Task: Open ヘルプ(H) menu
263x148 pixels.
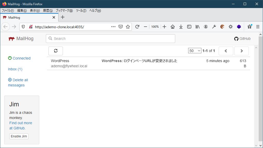Action: coord(95,11)
